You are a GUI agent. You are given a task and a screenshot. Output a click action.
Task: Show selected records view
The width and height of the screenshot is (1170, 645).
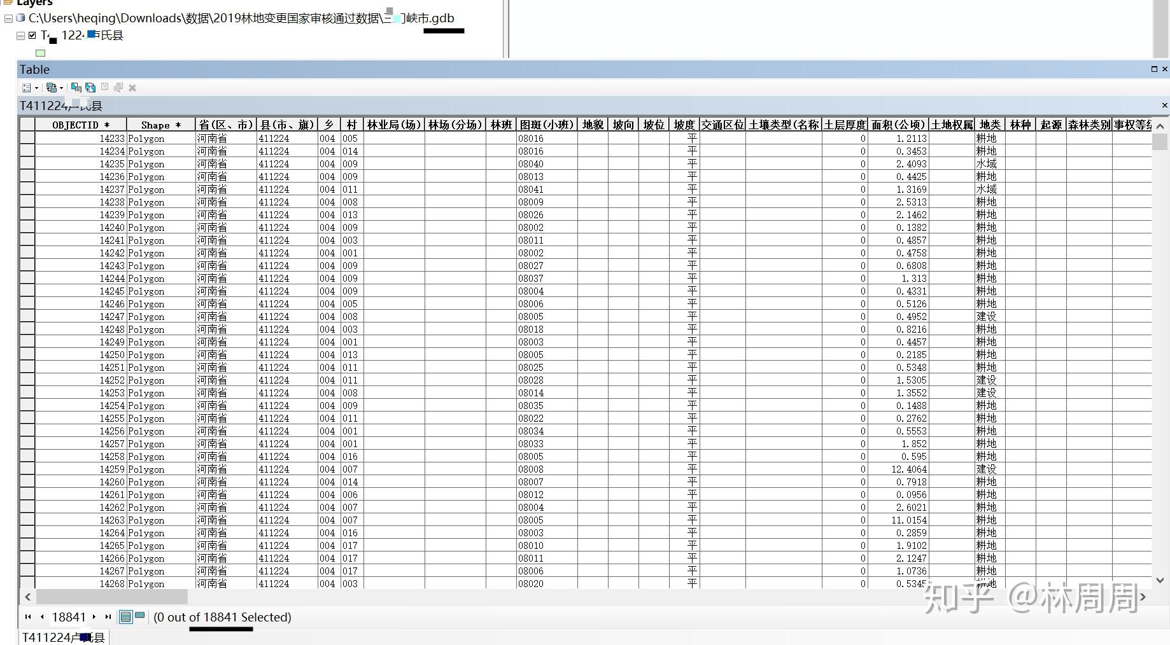(x=140, y=616)
